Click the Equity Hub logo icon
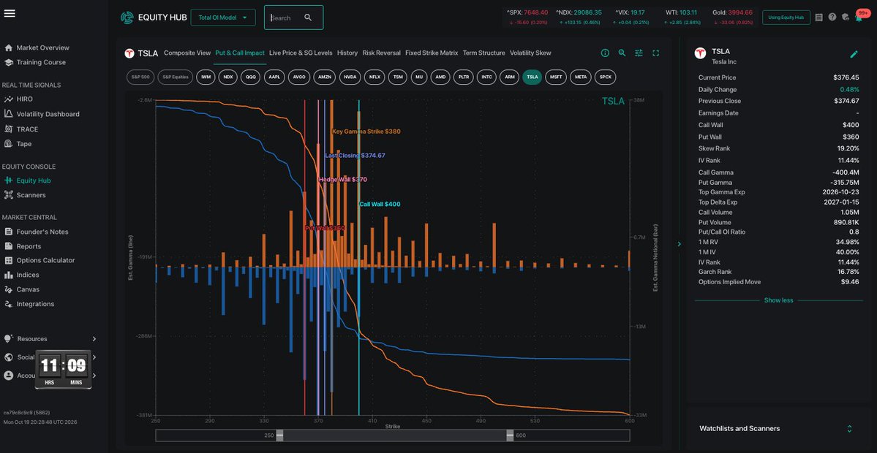 point(127,18)
